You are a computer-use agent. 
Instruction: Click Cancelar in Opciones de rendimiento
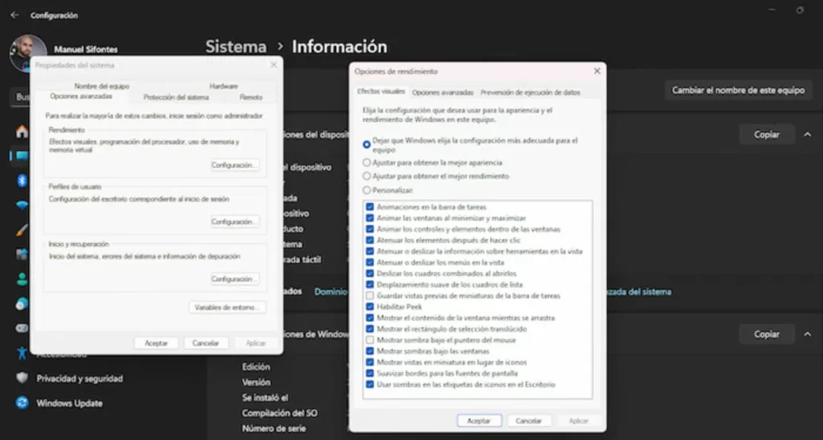click(x=529, y=421)
